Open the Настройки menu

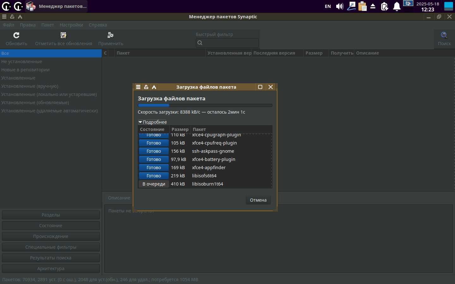tap(71, 25)
